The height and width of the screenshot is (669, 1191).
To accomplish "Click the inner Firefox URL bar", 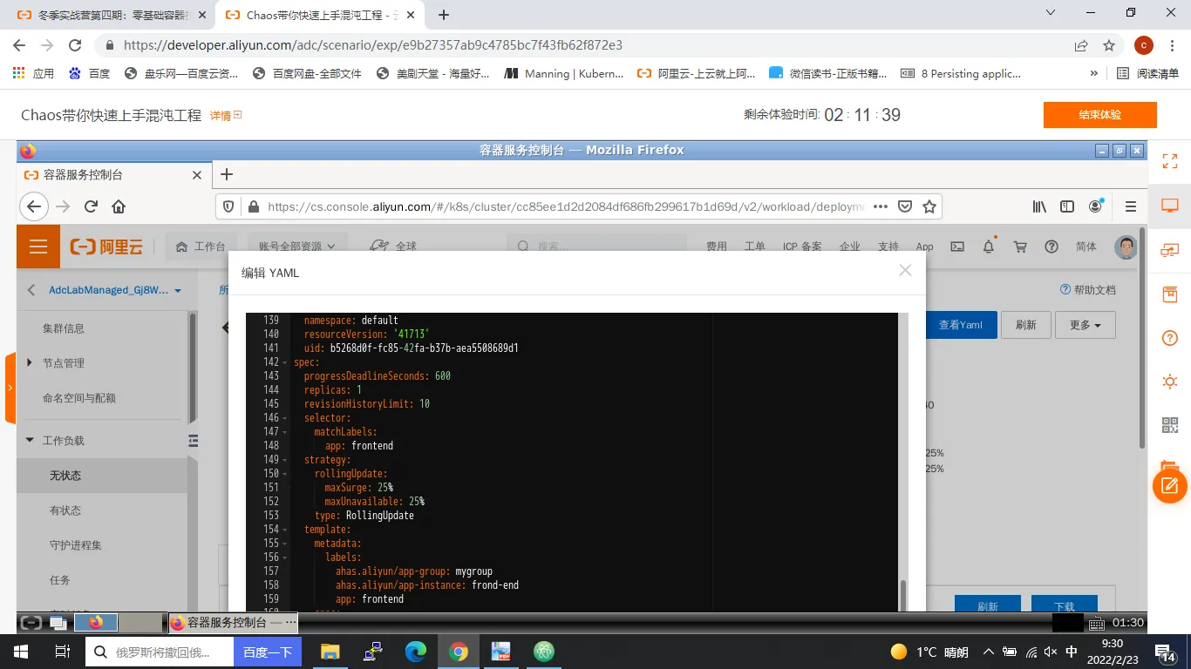I will [567, 206].
